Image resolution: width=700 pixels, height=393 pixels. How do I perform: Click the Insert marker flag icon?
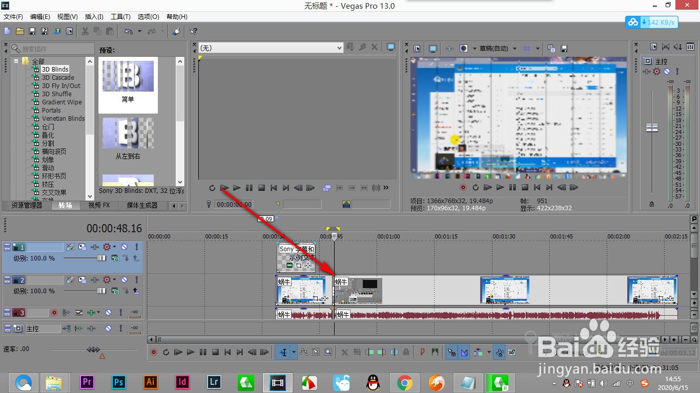(422, 352)
